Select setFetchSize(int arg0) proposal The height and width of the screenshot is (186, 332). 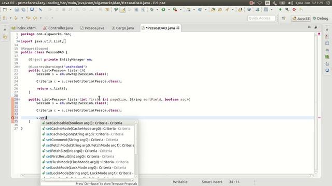pyautogui.click(x=88, y=151)
